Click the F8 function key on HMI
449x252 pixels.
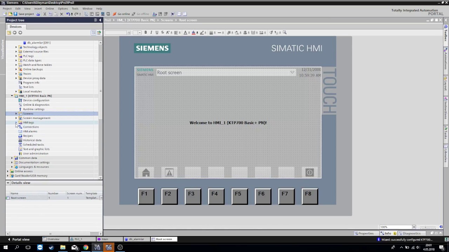click(x=310, y=196)
